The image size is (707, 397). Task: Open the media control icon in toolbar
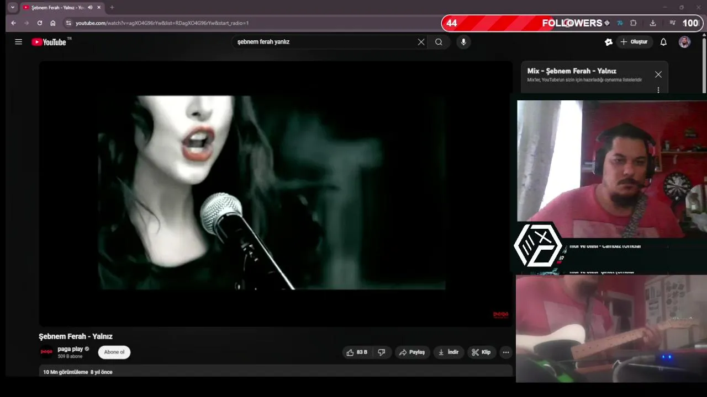(672, 23)
